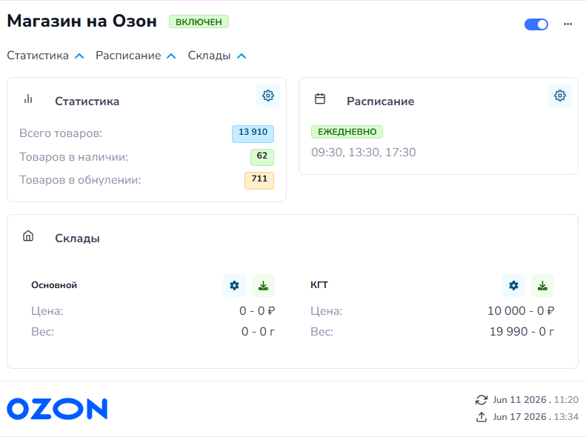Click the Статистика card heading

click(x=87, y=101)
